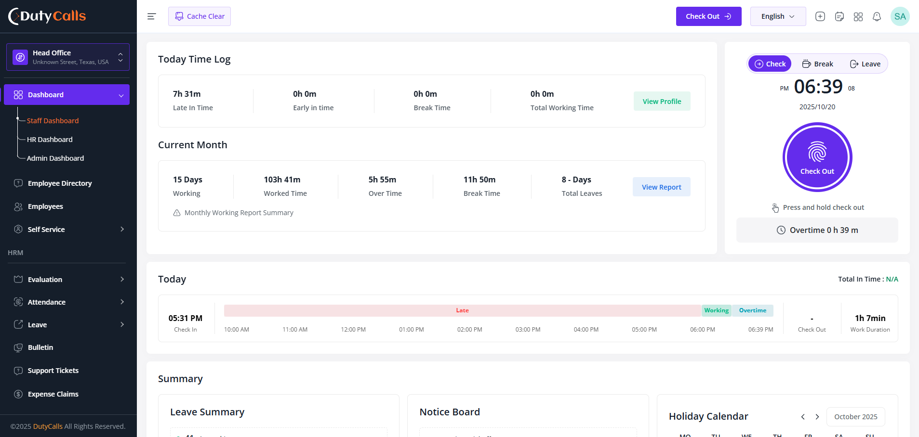Switch to the Break mode toggle
Viewport: 919px width, 437px height.
(817, 64)
